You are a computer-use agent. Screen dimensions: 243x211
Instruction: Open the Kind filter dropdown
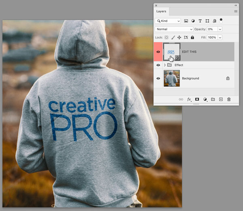pos(168,21)
